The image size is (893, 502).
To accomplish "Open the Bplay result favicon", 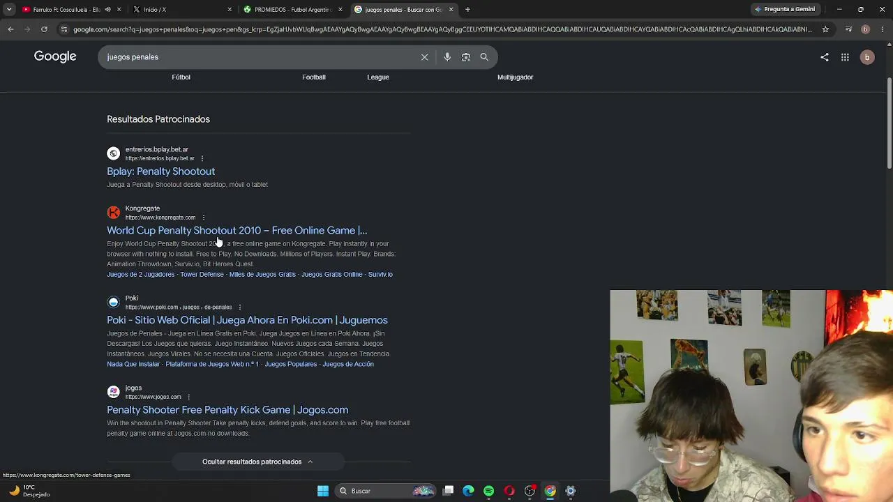I will 113,153.
